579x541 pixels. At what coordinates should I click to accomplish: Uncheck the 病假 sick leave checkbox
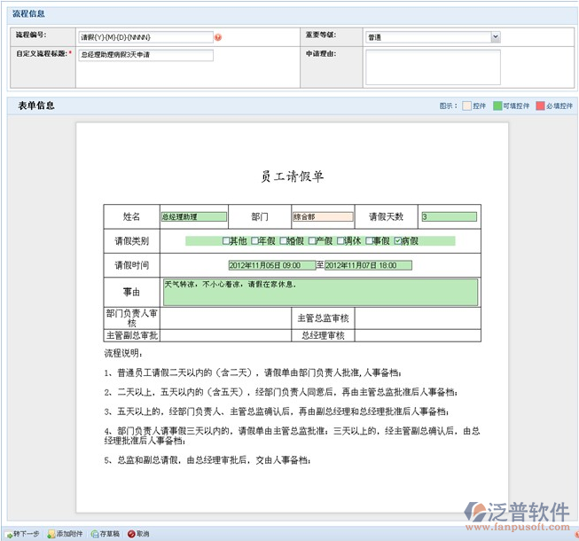[x=397, y=240]
